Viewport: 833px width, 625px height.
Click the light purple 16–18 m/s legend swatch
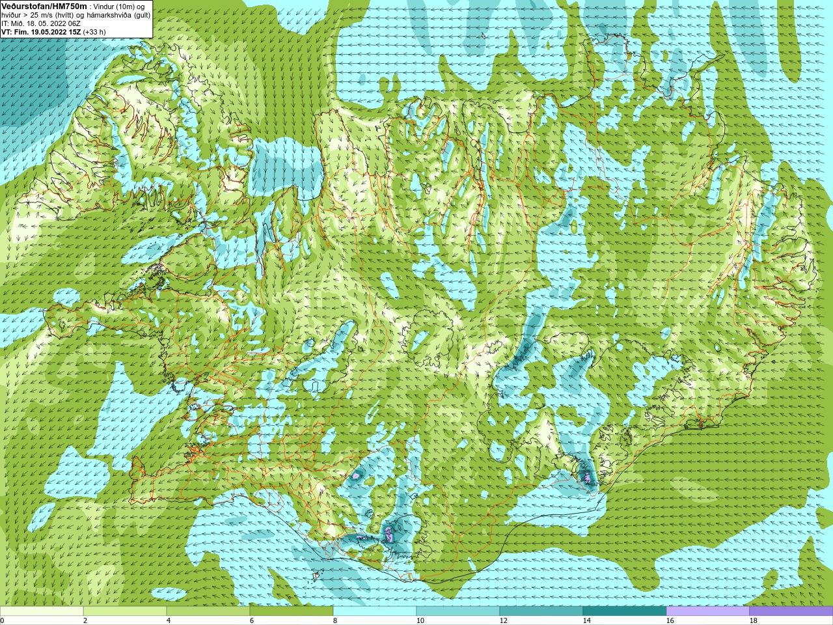point(708,611)
